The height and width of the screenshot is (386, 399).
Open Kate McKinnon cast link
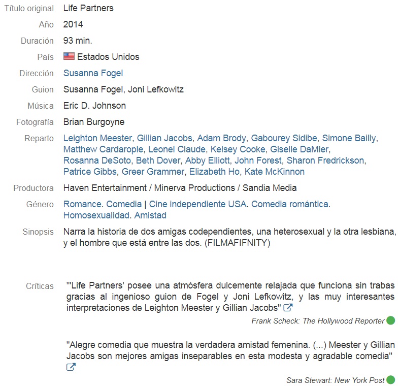(275, 172)
